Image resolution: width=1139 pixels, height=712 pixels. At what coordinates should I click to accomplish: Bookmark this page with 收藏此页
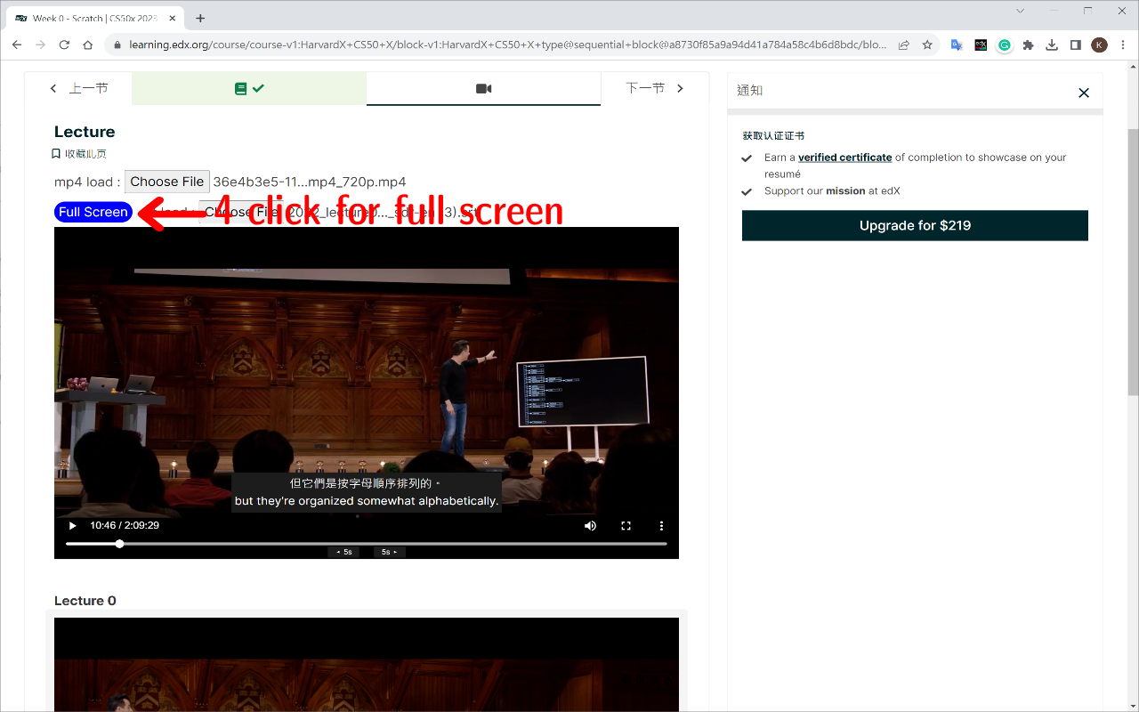80,154
